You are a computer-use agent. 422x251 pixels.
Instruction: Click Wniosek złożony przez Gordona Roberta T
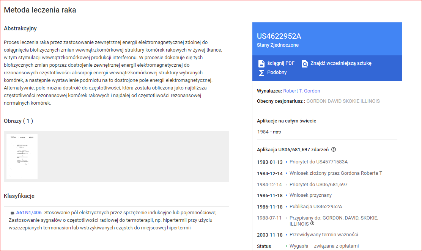(335, 173)
